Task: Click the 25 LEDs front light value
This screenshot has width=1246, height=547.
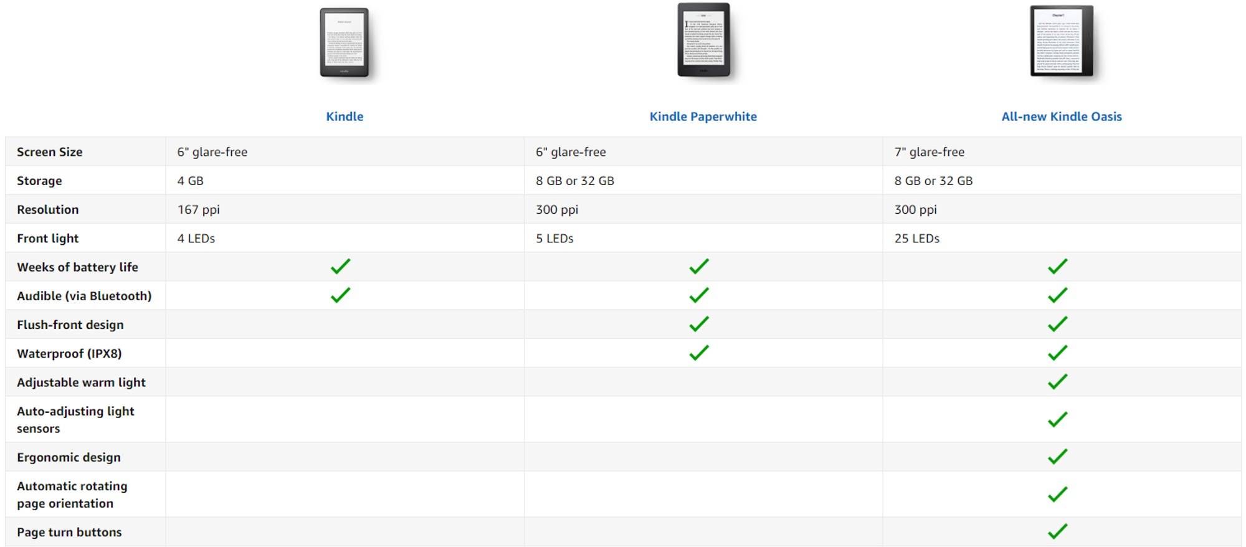Action: coord(917,239)
